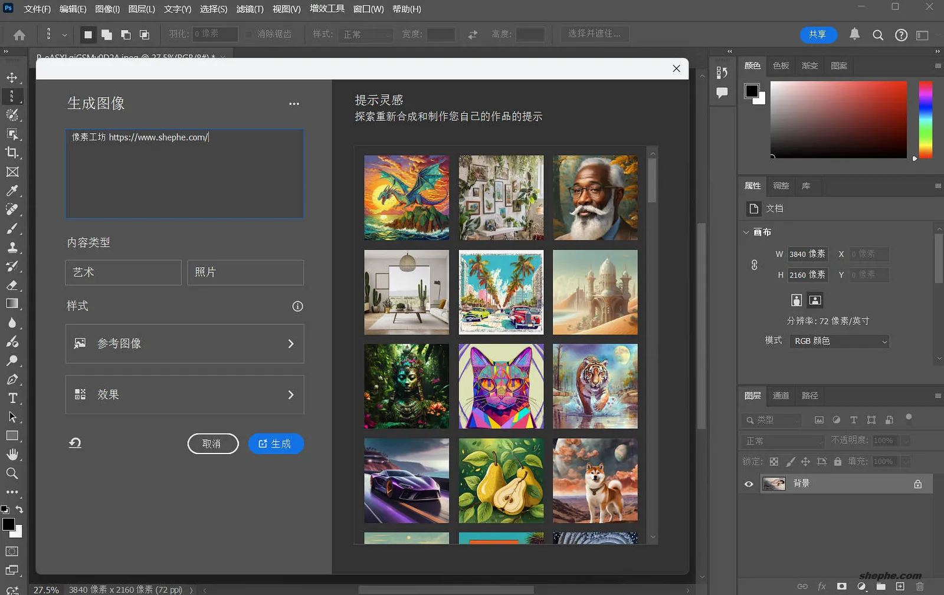Select the Clone Stamp tool
The width and height of the screenshot is (944, 595).
pos(12,247)
